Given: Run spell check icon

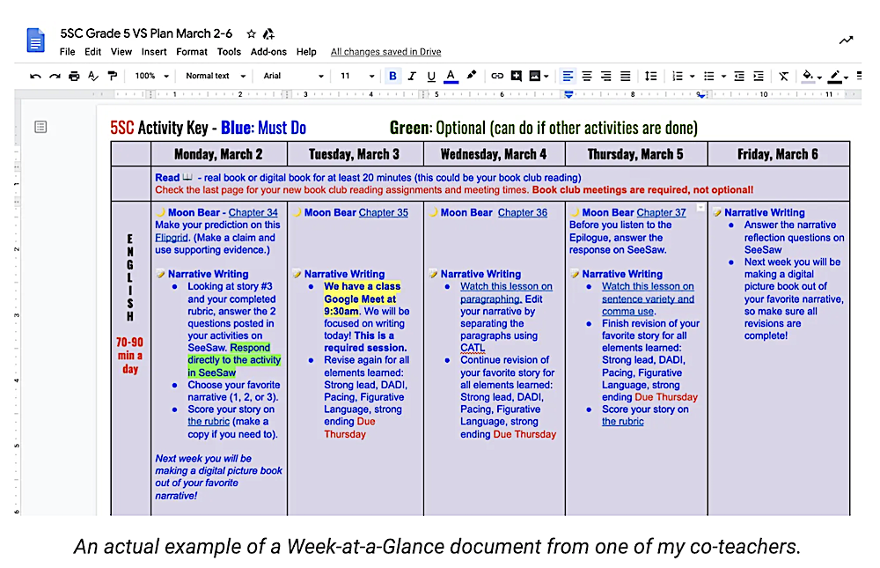Looking at the screenshot, I should click(93, 76).
